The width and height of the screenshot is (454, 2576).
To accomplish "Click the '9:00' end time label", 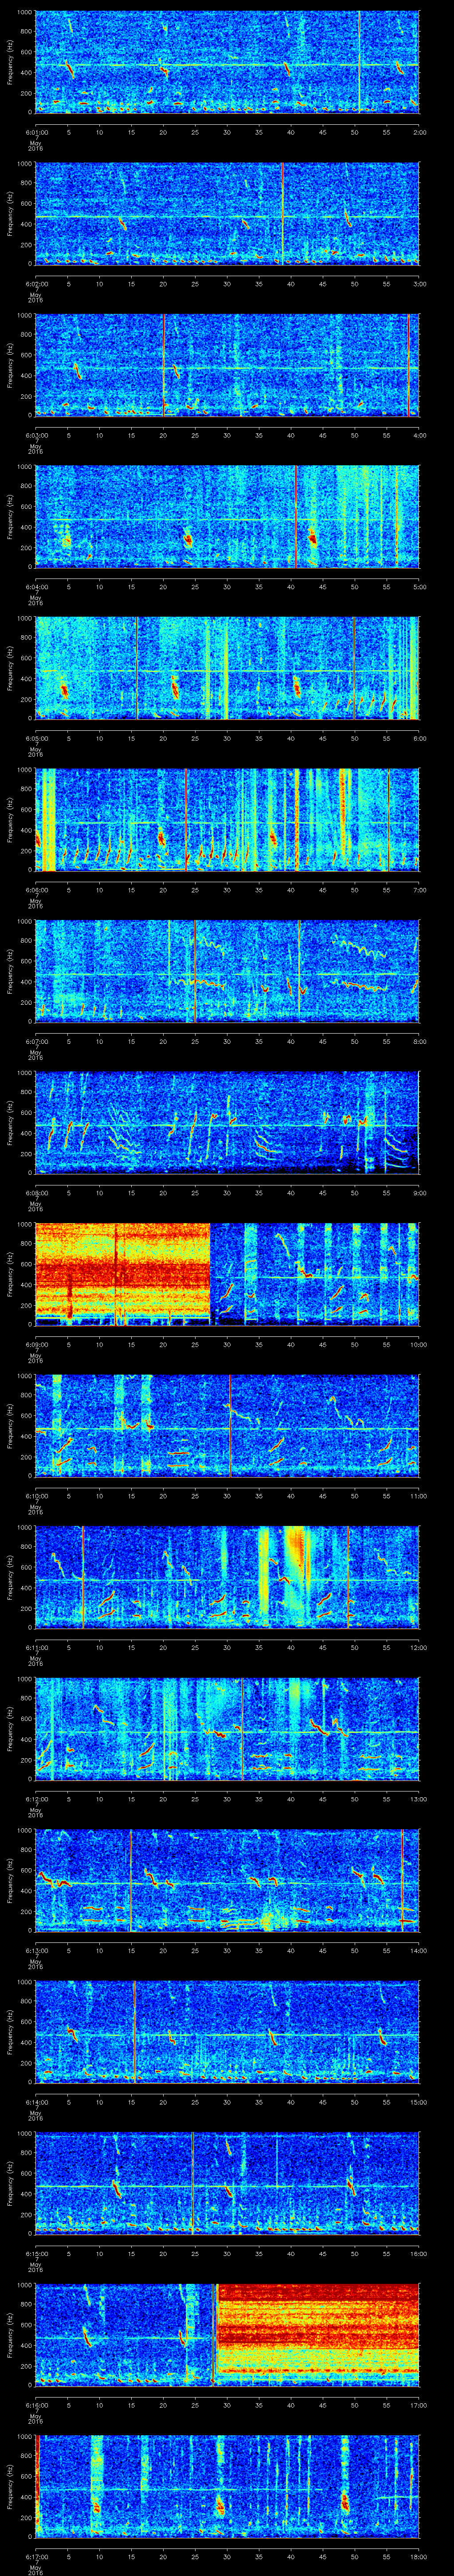I will point(420,1192).
